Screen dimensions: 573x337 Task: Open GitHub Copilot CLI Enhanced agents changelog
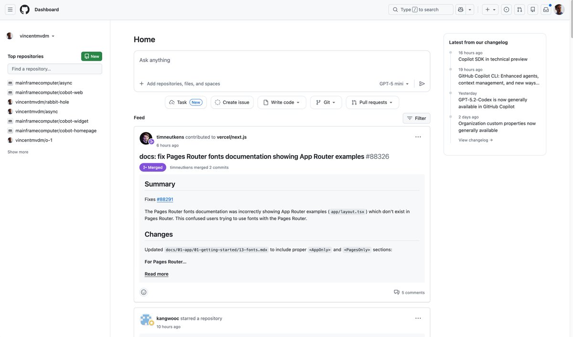point(499,79)
